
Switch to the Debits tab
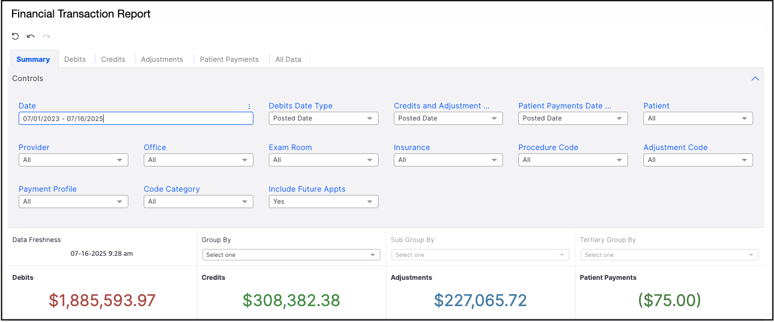click(x=75, y=59)
